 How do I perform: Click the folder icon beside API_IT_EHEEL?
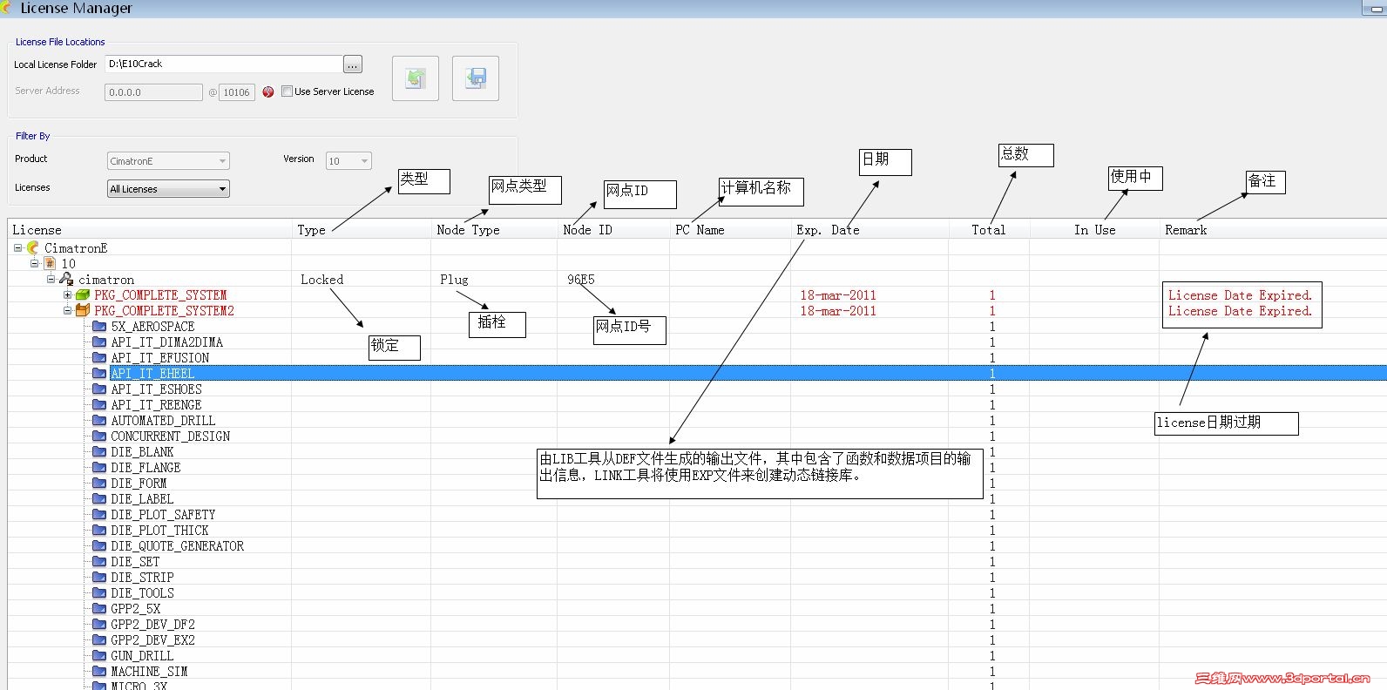coord(99,374)
